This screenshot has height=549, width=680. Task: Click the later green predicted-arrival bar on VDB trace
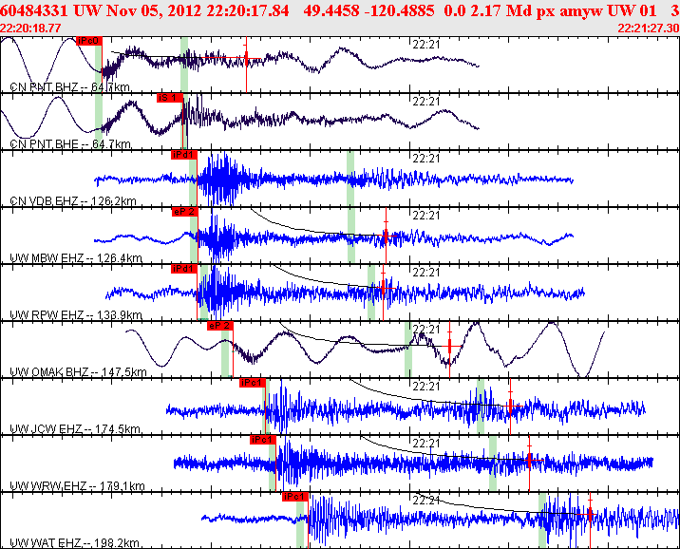tap(350, 179)
